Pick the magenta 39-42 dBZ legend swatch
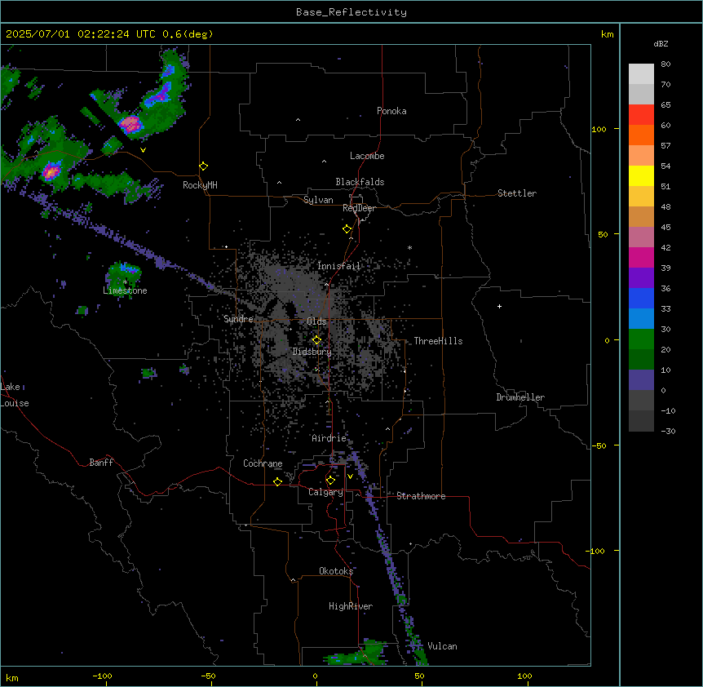Image resolution: width=703 pixels, height=687 pixels. click(x=641, y=257)
